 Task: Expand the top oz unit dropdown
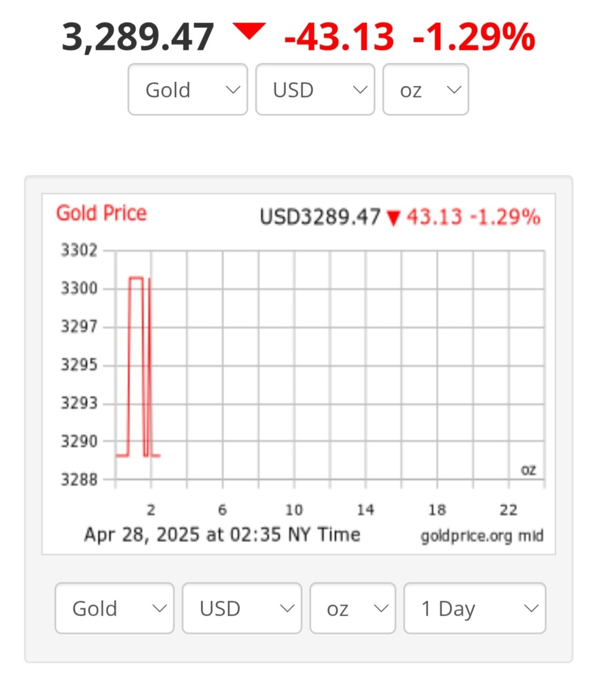point(425,90)
